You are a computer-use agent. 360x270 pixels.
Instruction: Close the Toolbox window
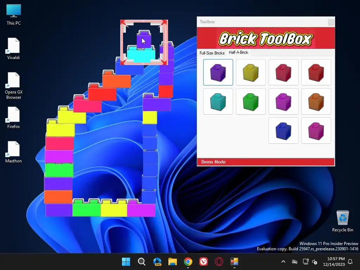click(x=331, y=22)
